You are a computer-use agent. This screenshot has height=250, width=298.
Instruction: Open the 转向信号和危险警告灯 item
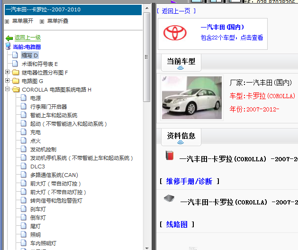pos(56,201)
